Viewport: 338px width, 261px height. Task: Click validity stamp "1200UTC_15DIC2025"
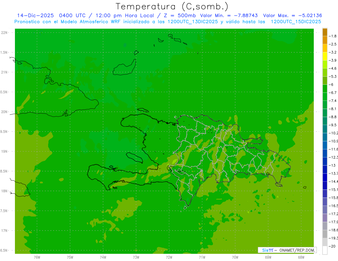coord(296,22)
